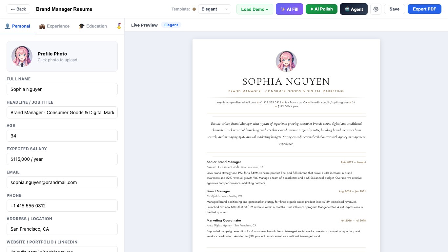448x252 pixels.
Task: Open the settings gear icon
Action: (376, 9)
